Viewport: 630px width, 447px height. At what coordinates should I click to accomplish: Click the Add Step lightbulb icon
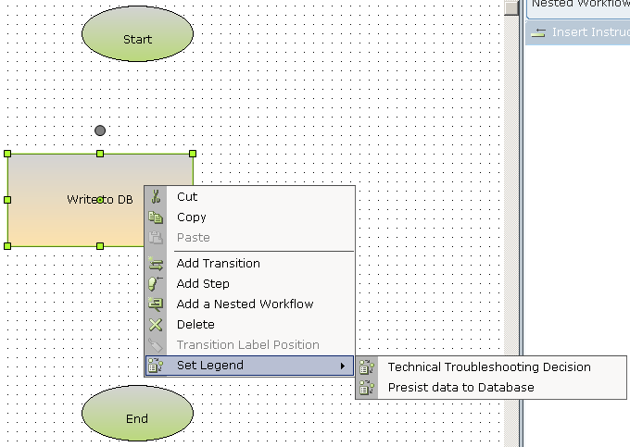pos(156,284)
